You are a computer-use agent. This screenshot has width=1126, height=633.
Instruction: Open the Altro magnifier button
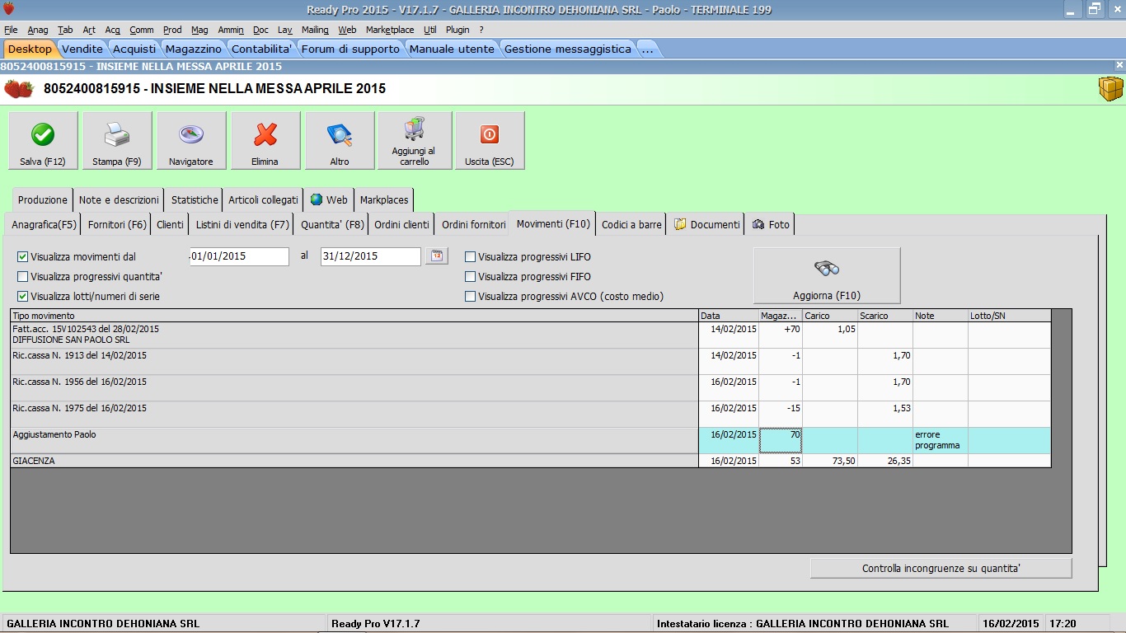pos(340,141)
